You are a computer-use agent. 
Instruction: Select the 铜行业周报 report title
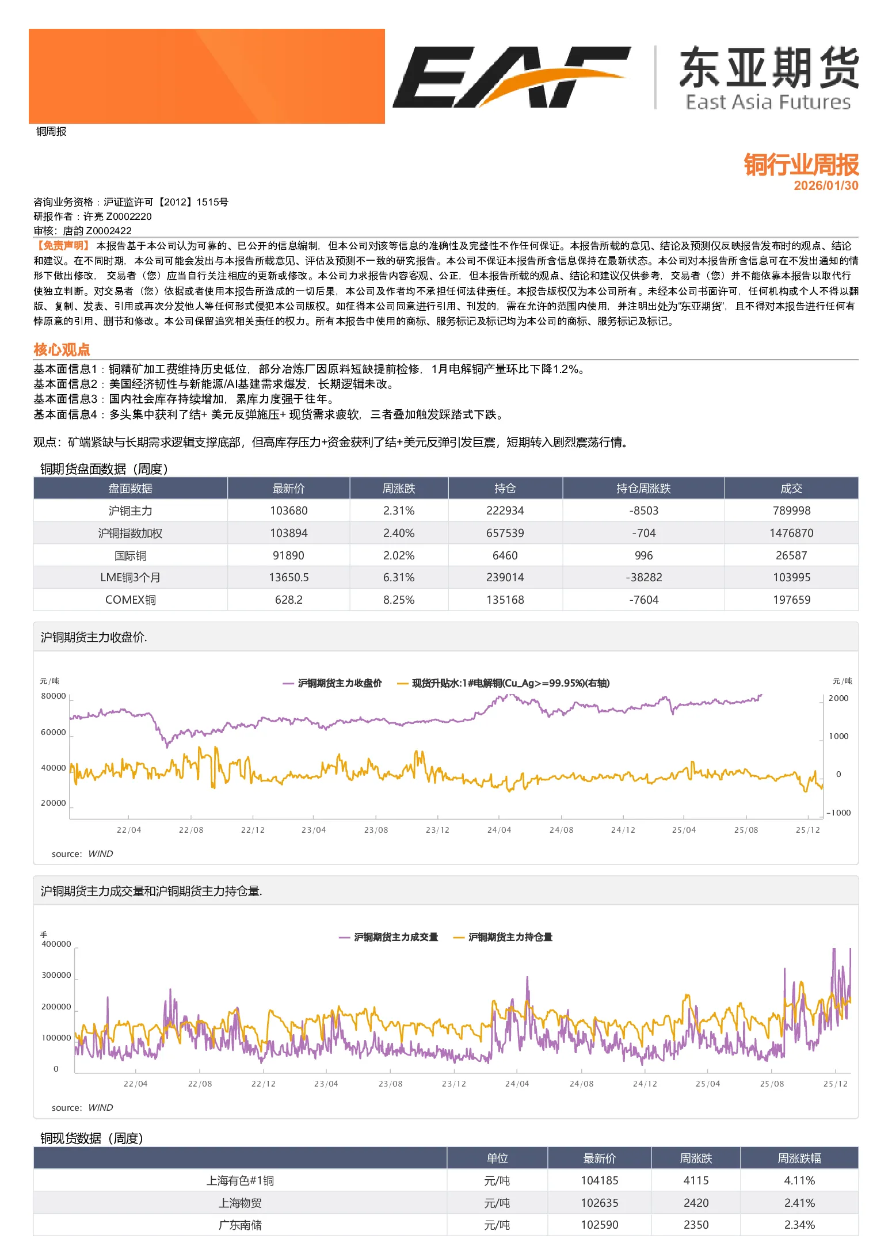(801, 165)
